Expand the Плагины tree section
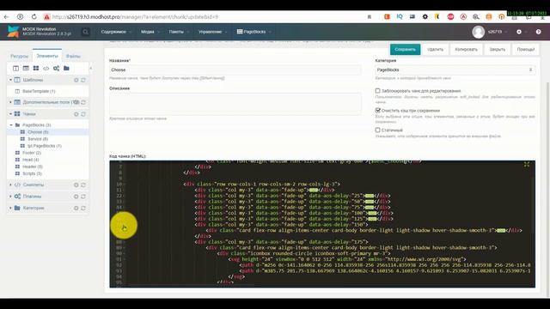Image resolution: width=550 pixels, height=309 pixels. [x=10, y=197]
